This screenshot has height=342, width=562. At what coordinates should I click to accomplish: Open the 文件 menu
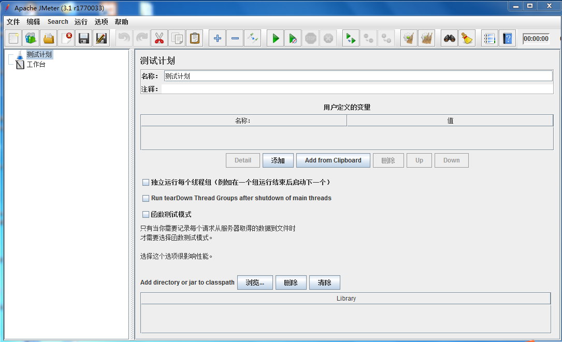(x=13, y=22)
